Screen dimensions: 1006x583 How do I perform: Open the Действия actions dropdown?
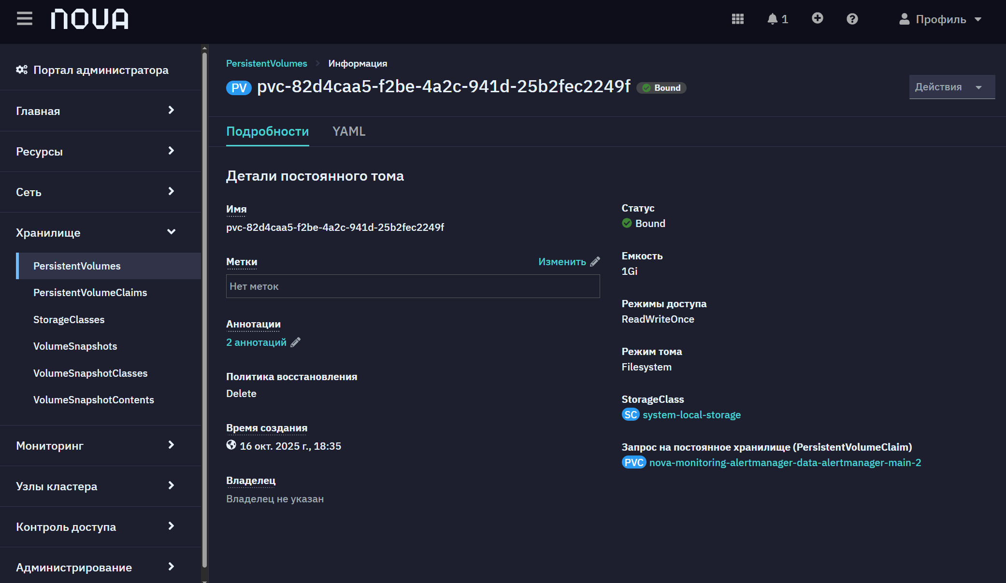[952, 87]
